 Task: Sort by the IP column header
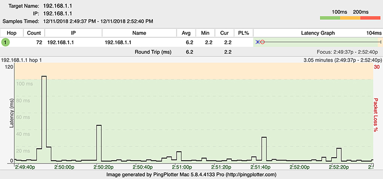(74, 33)
